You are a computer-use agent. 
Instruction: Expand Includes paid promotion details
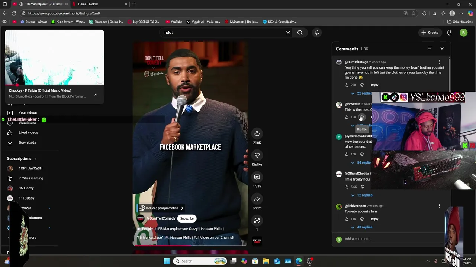[162, 208]
